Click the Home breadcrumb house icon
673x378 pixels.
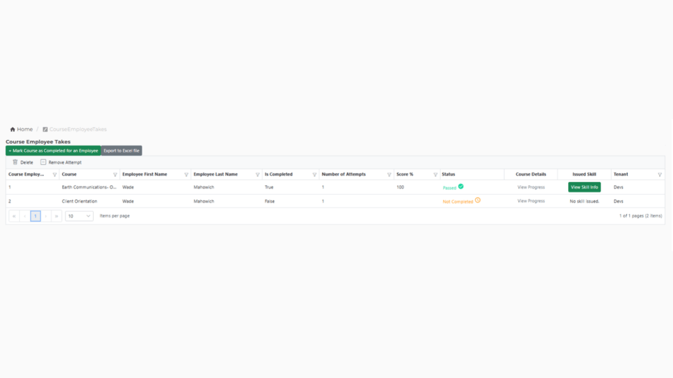click(12, 129)
